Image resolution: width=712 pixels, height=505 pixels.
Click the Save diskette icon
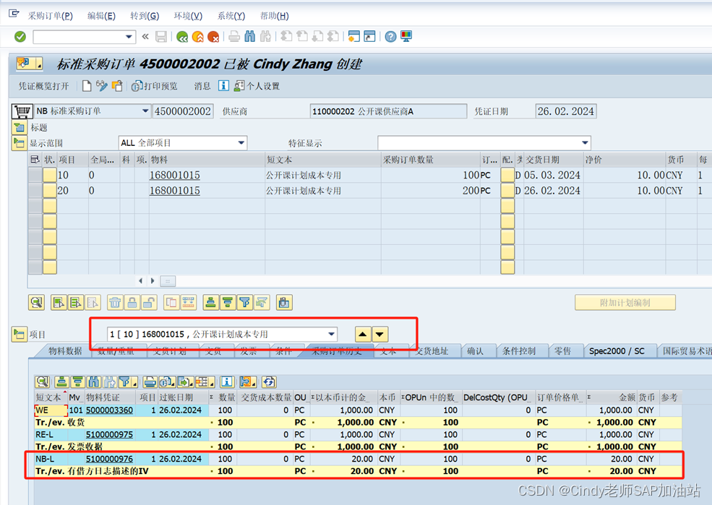tap(160, 36)
